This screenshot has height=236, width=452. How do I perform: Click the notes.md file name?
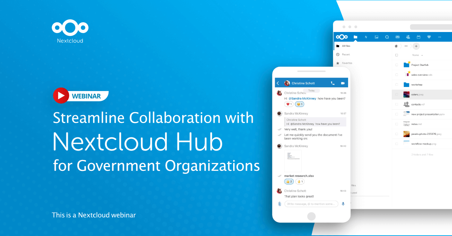pyautogui.click(x=417, y=124)
